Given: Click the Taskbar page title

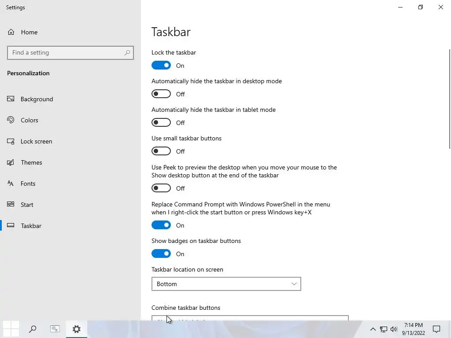Looking at the screenshot, I should pyautogui.click(x=171, y=32).
